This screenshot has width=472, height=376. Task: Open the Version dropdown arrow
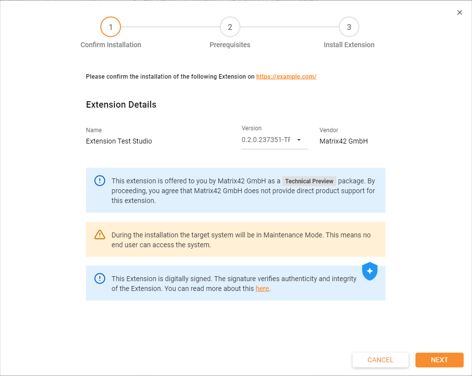pos(299,140)
